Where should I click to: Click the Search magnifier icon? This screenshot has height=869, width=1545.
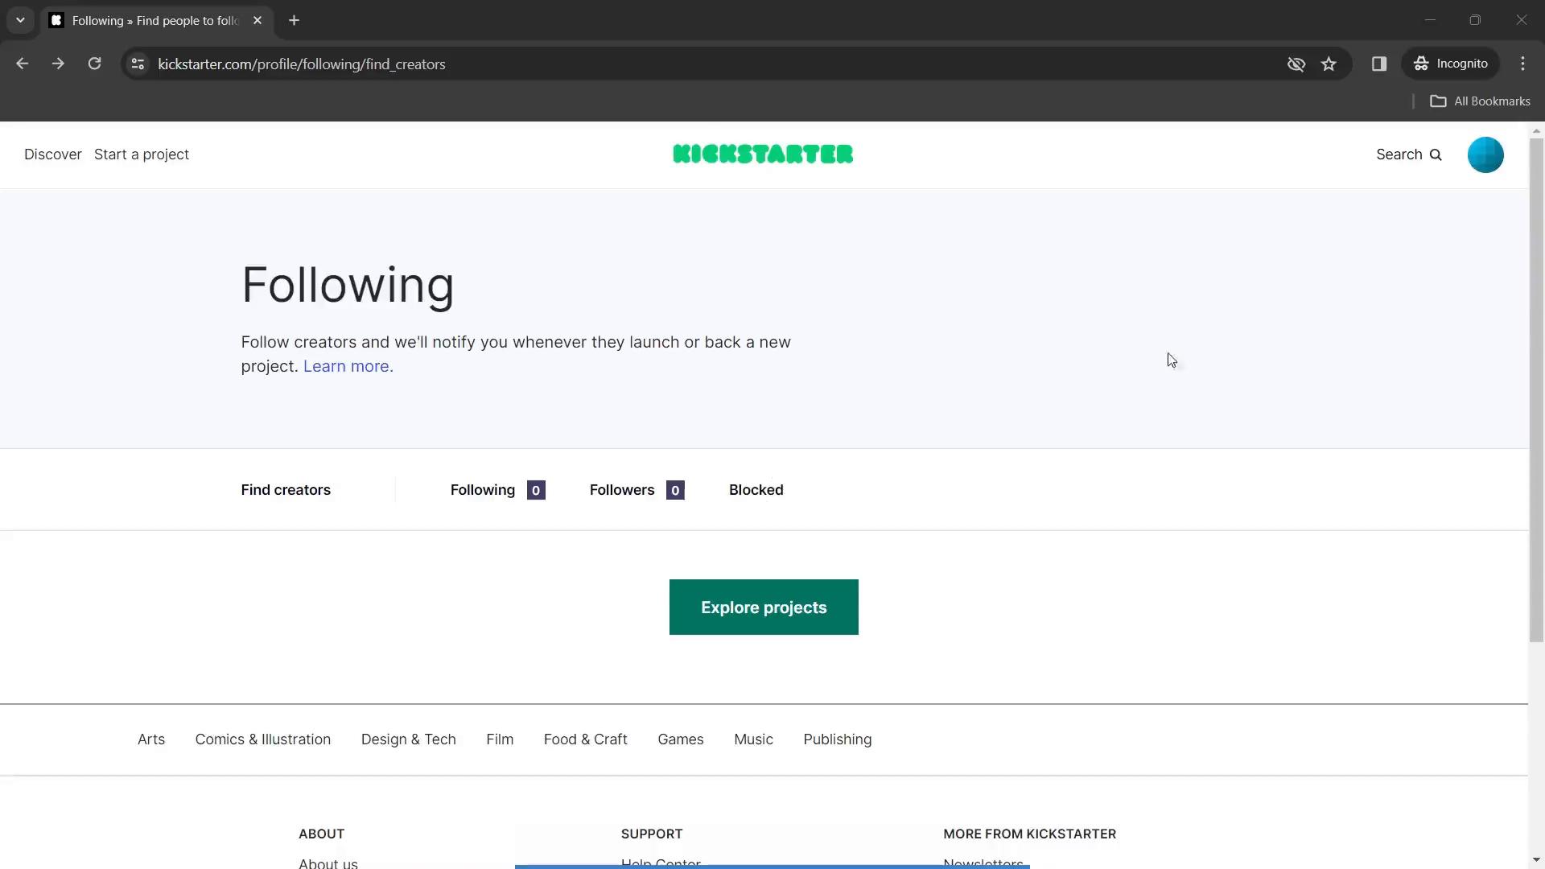coord(1438,154)
